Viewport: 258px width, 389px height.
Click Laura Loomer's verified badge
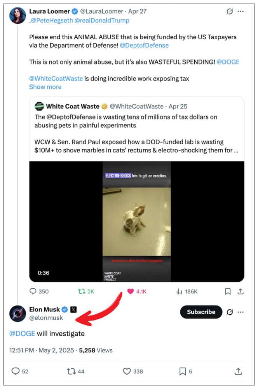pos(74,11)
